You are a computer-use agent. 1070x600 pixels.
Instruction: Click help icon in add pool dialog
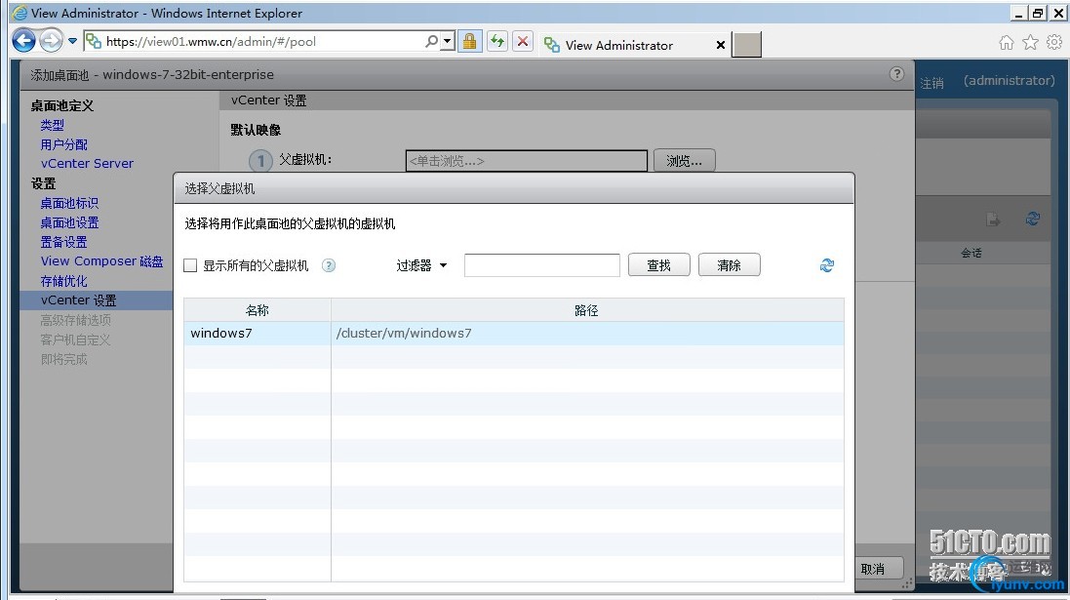896,74
